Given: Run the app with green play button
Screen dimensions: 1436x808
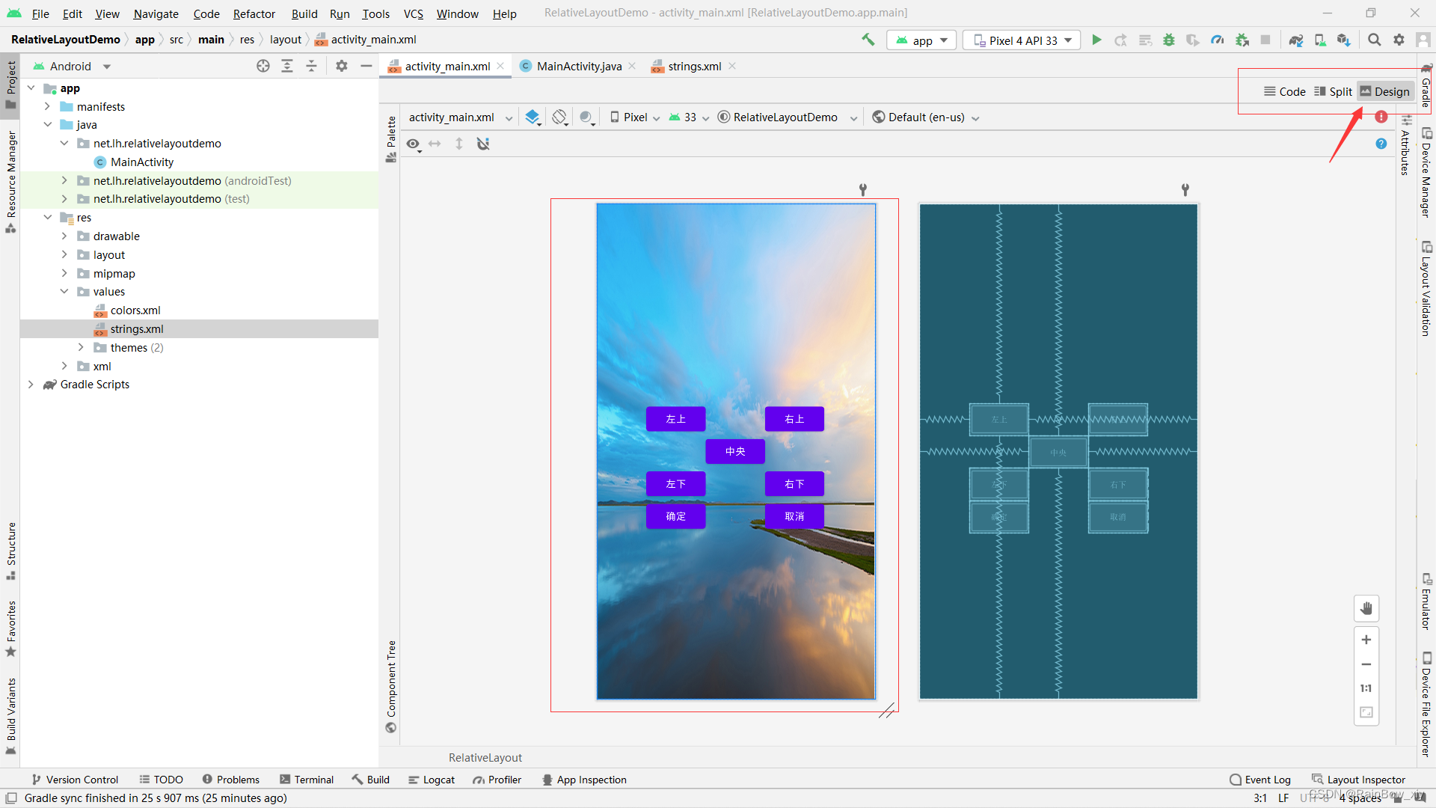Looking at the screenshot, I should point(1096,40).
